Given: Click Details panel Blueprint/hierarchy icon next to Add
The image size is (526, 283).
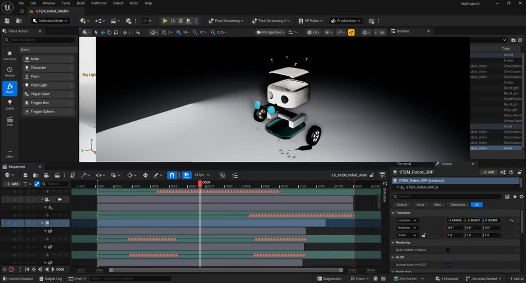Looking at the screenshot, I should [503, 172].
